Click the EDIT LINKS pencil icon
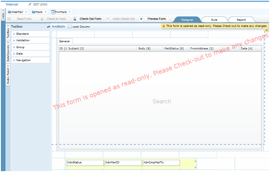Viewport: 270px width, 172px height. [x=30, y=4]
